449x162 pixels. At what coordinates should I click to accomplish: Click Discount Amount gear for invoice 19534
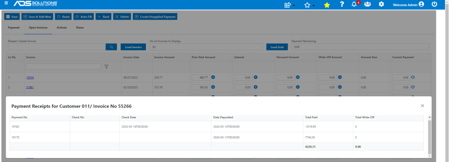coord(298,77)
